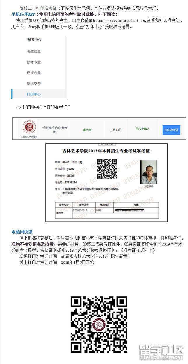Go to 复试交费 menu entry

pos(34,84)
